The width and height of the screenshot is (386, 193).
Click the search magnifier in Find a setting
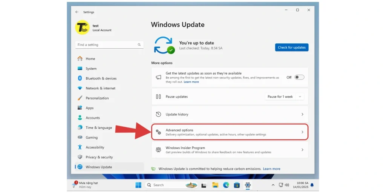tap(139, 45)
